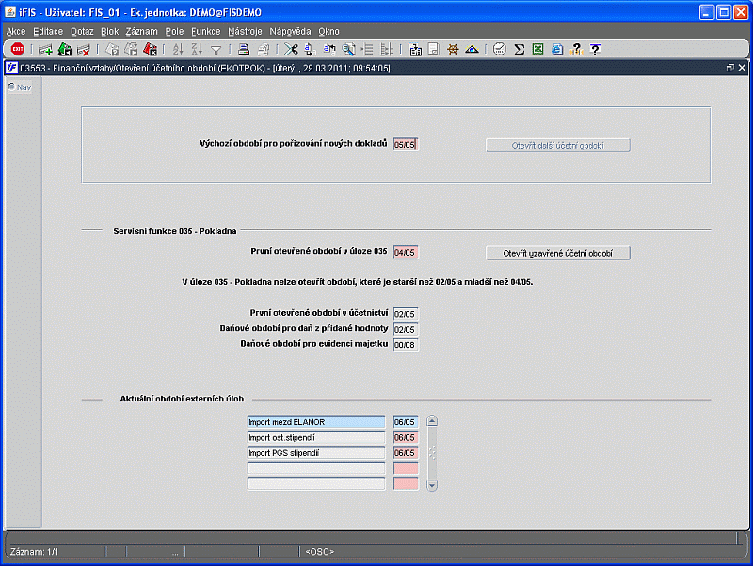Click the sort ascending A-Z icon
753x566 pixels.
178,49
